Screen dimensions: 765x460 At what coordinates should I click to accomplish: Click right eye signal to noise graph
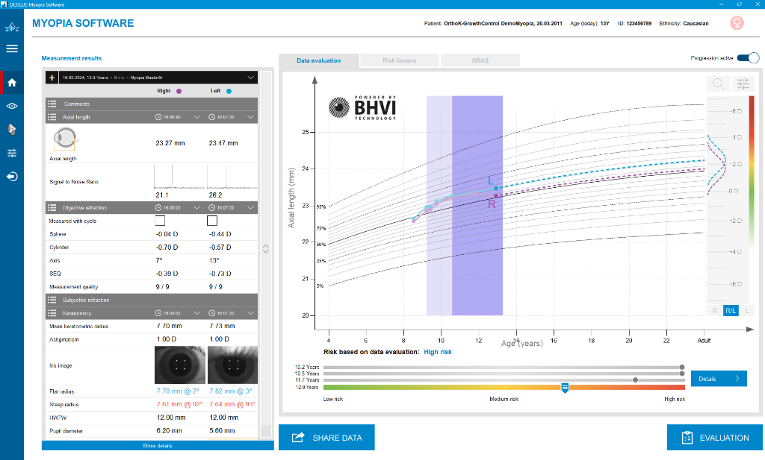180,176
